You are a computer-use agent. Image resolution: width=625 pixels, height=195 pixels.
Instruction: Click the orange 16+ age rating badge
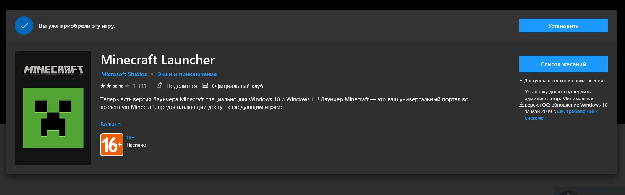[112, 145]
